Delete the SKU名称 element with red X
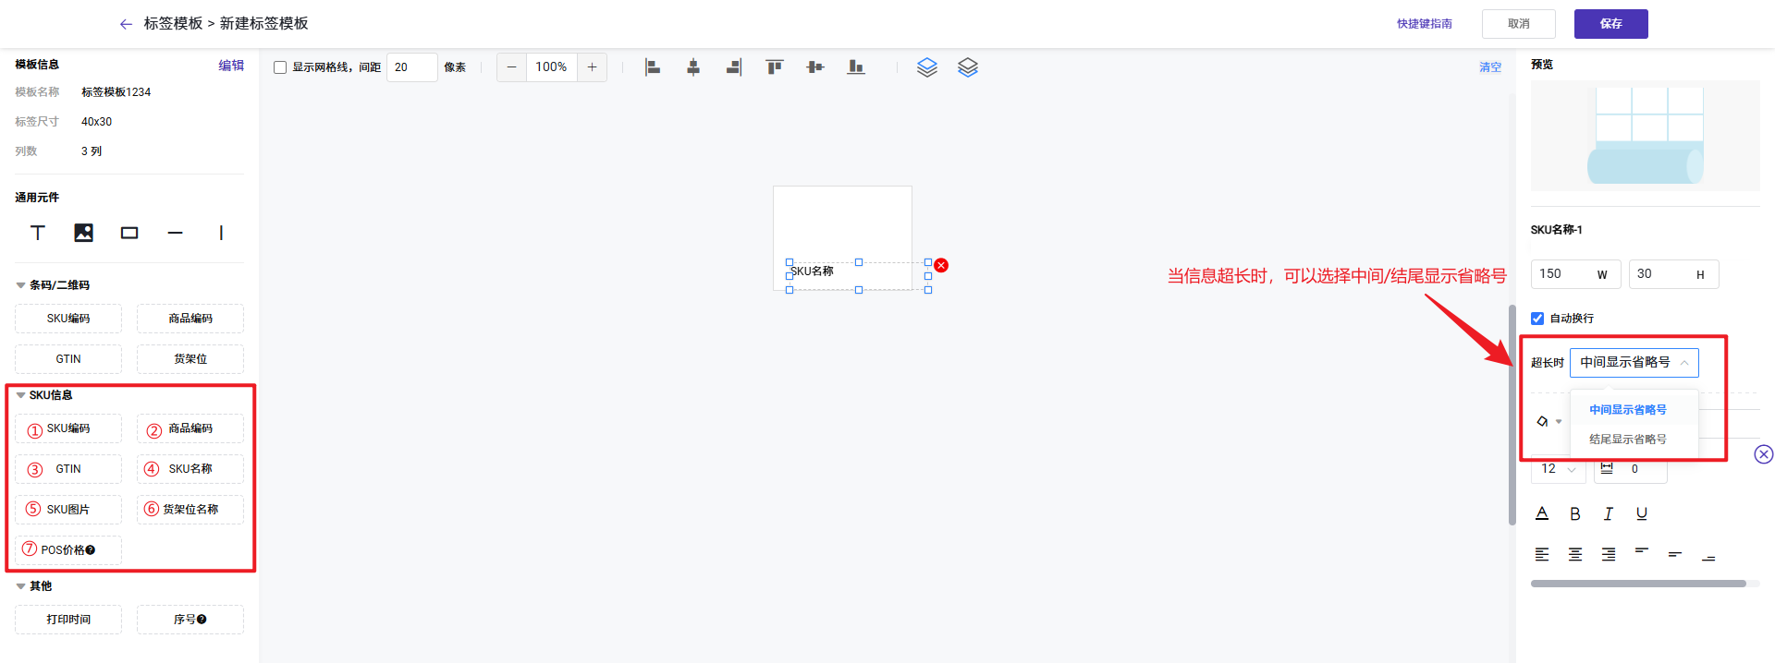Viewport: 1775px width, 663px height. click(941, 265)
